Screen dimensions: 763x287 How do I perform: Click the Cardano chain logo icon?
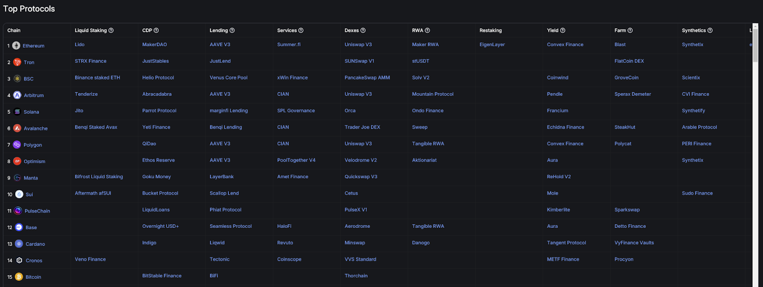pos(19,244)
